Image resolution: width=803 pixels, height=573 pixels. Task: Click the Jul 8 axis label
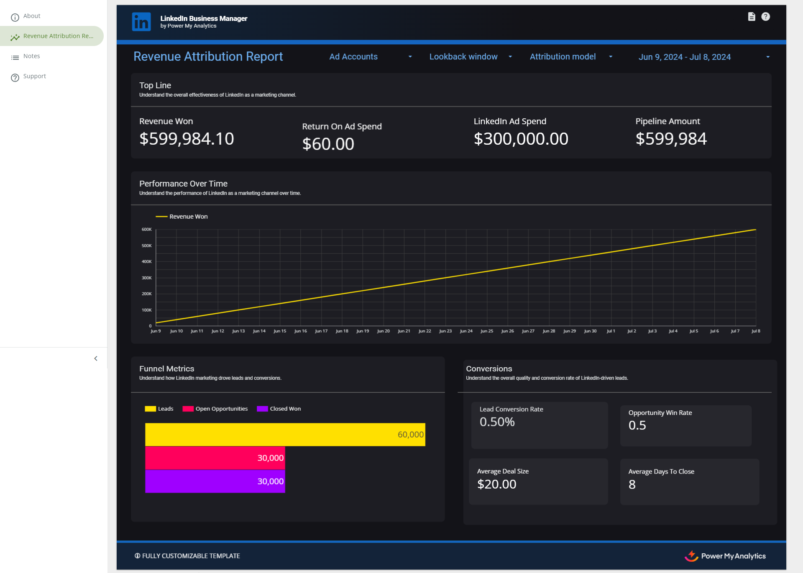coord(756,331)
